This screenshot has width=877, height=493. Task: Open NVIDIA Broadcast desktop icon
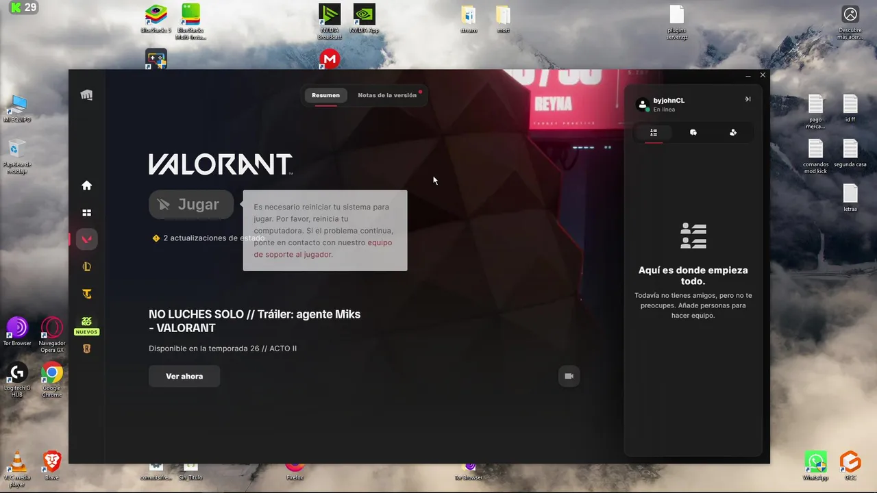click(330, 21)
